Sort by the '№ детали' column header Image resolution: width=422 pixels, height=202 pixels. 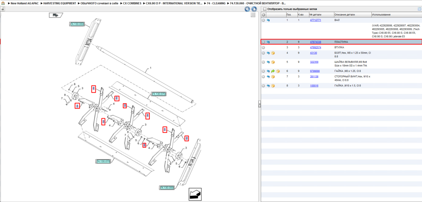pyautogui.click(x=321, y=15)
